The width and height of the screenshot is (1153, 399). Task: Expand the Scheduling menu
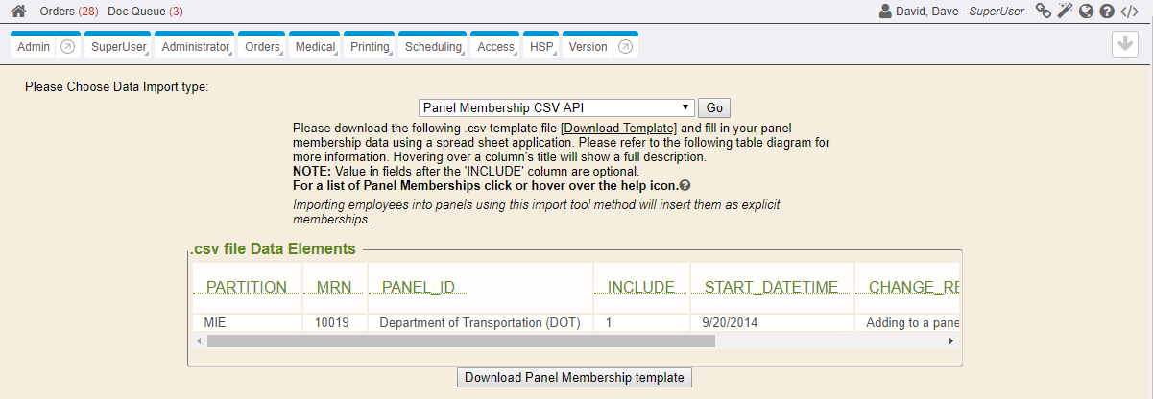coord(433,46)
